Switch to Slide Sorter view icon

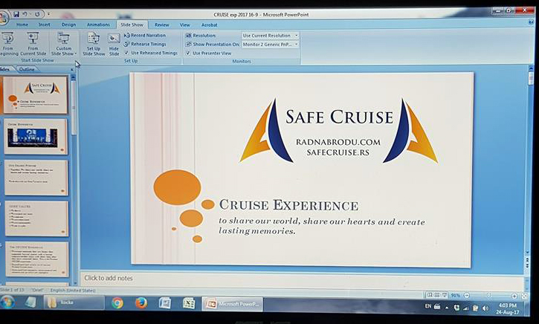pyautogui.click(x=437, y=295)
